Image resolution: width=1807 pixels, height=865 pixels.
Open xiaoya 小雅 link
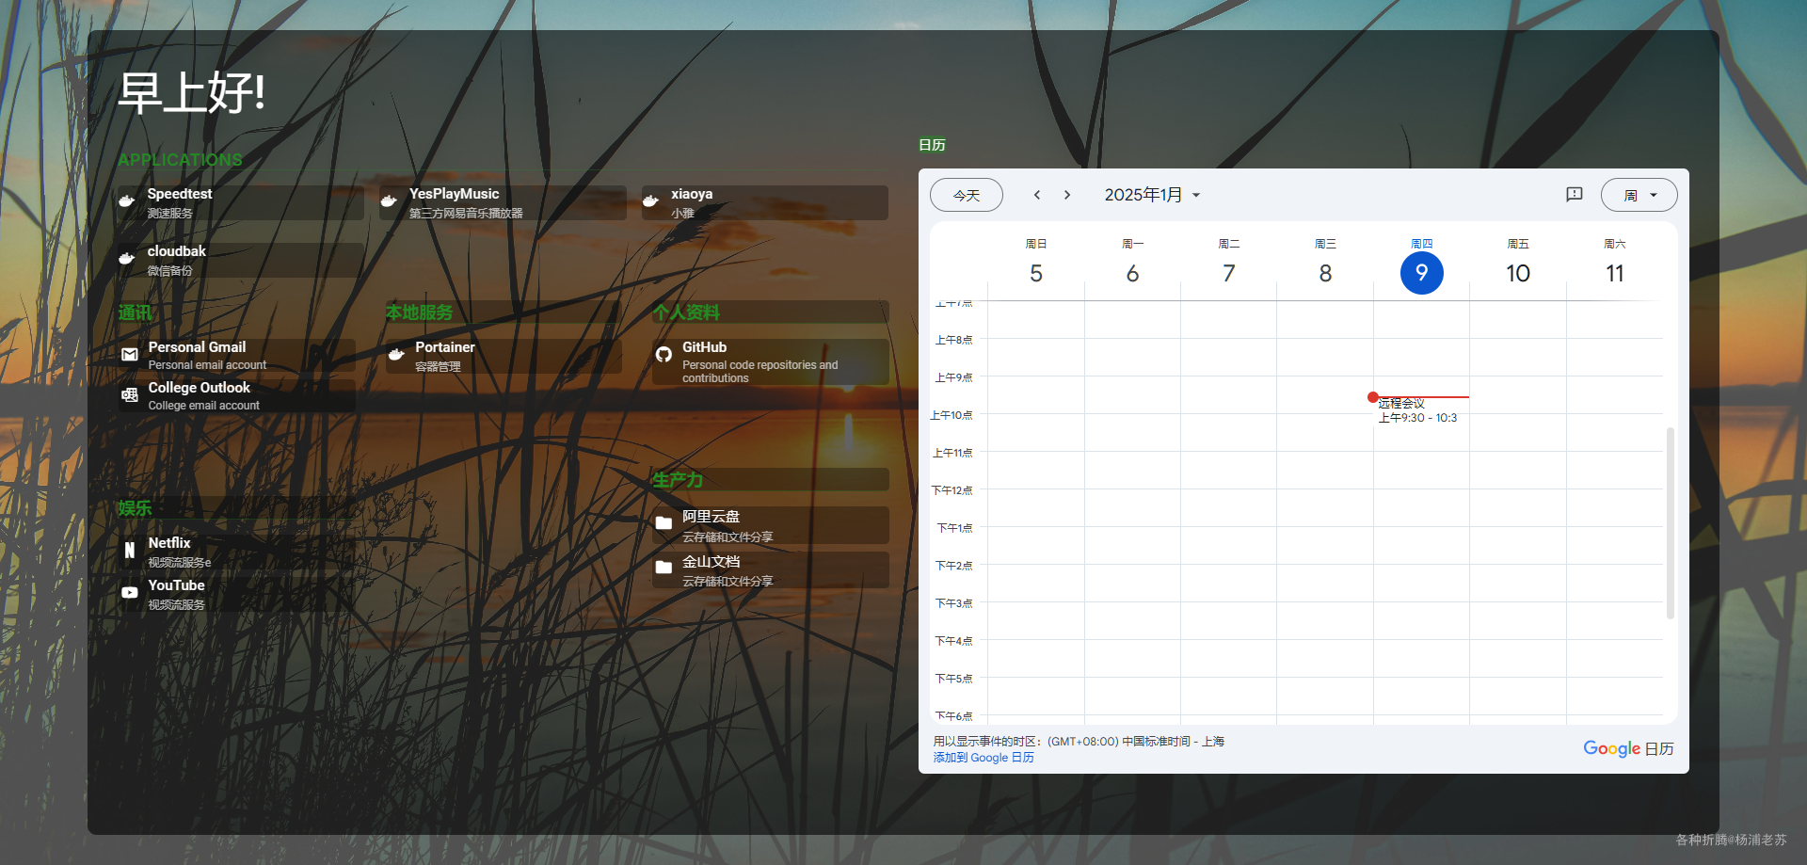pos(764,202)
